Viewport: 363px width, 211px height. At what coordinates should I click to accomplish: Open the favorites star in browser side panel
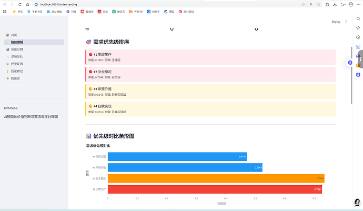(x=358, y=28)
